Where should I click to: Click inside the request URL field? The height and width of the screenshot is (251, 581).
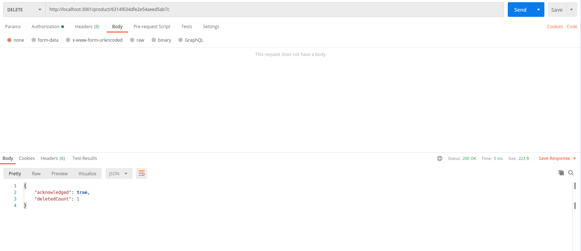(x=275, y=10)
